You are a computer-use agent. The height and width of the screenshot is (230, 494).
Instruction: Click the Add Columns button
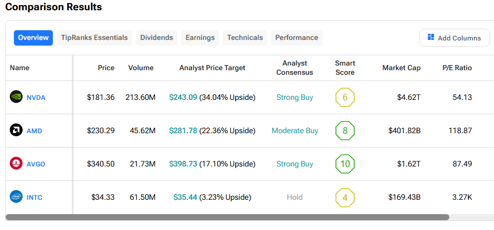(454, 38)
